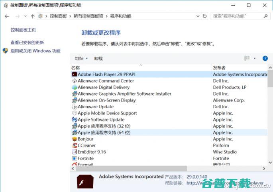273x192 pixels.
Task: Expand the view options dropdown arrow
Action: [x=255, y=58]
